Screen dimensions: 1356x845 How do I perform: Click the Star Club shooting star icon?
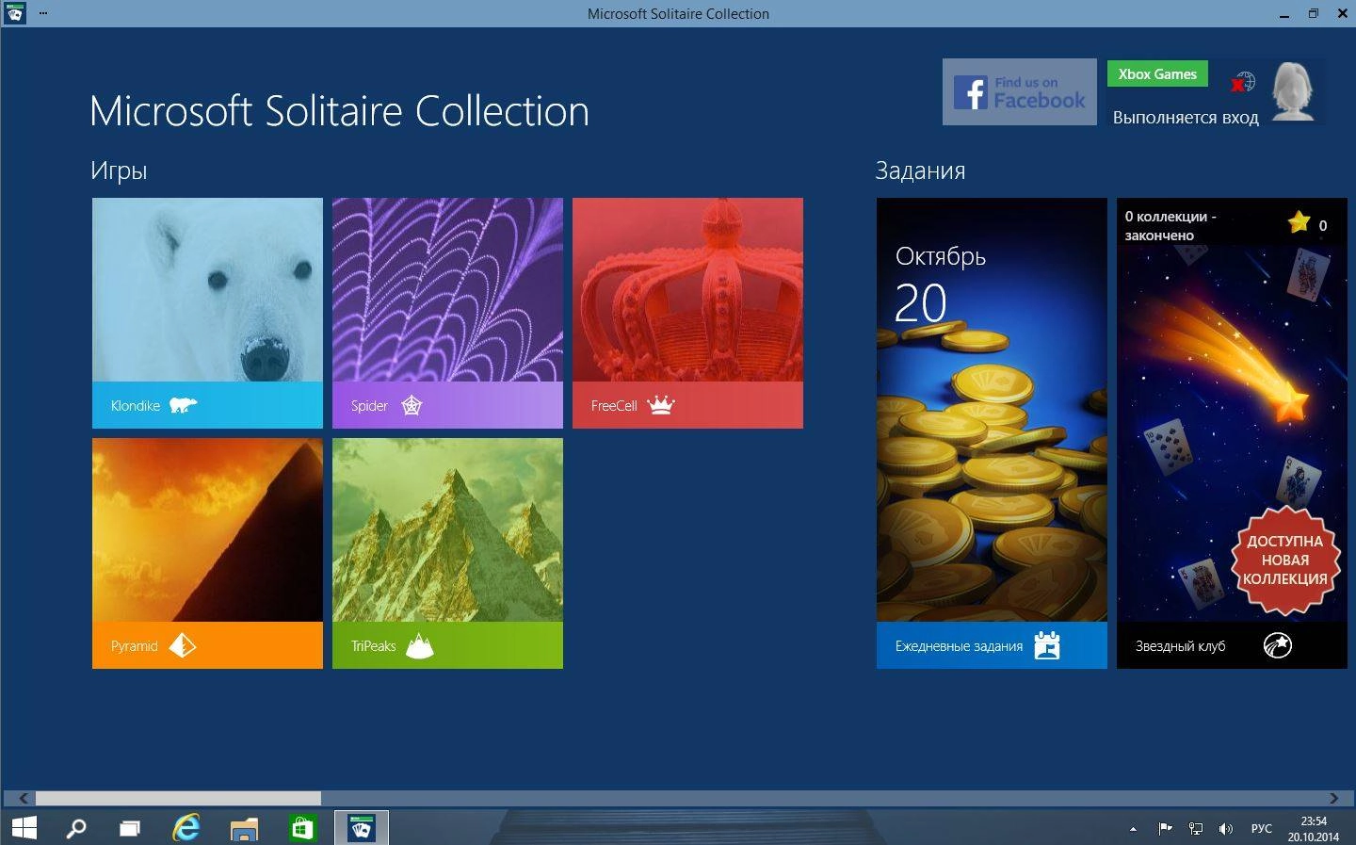(x=1277, y=645)
